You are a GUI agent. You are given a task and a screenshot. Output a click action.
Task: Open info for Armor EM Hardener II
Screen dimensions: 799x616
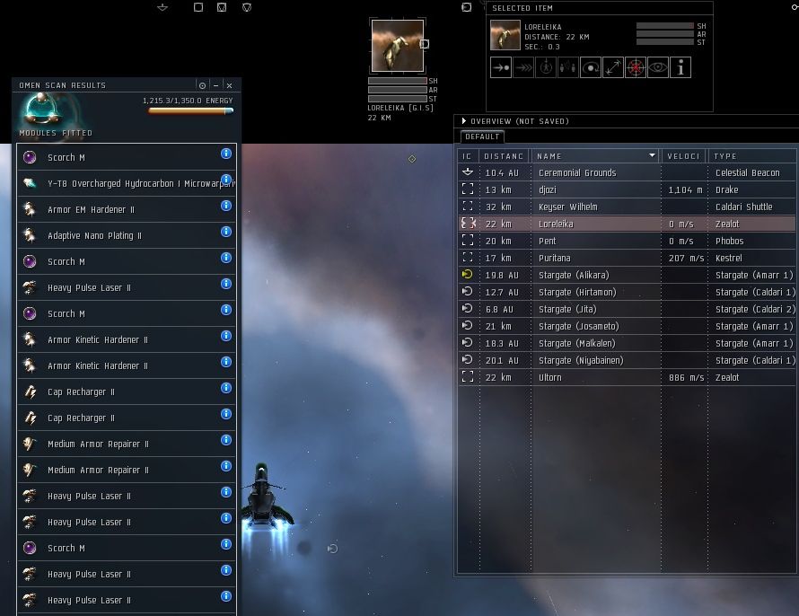[226, 206]
